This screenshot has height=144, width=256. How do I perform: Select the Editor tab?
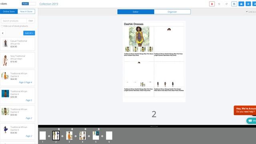click(x=136, y=12)
